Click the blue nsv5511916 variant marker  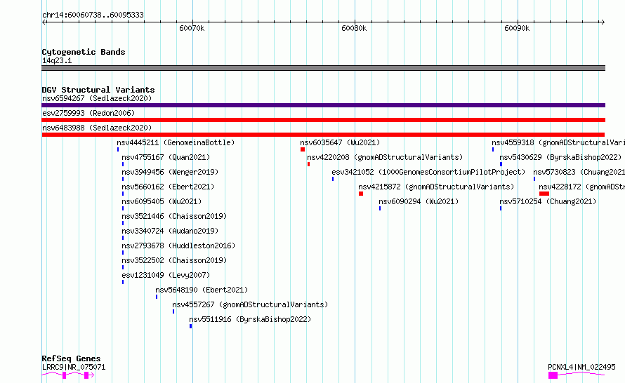[x=190, y=326]
